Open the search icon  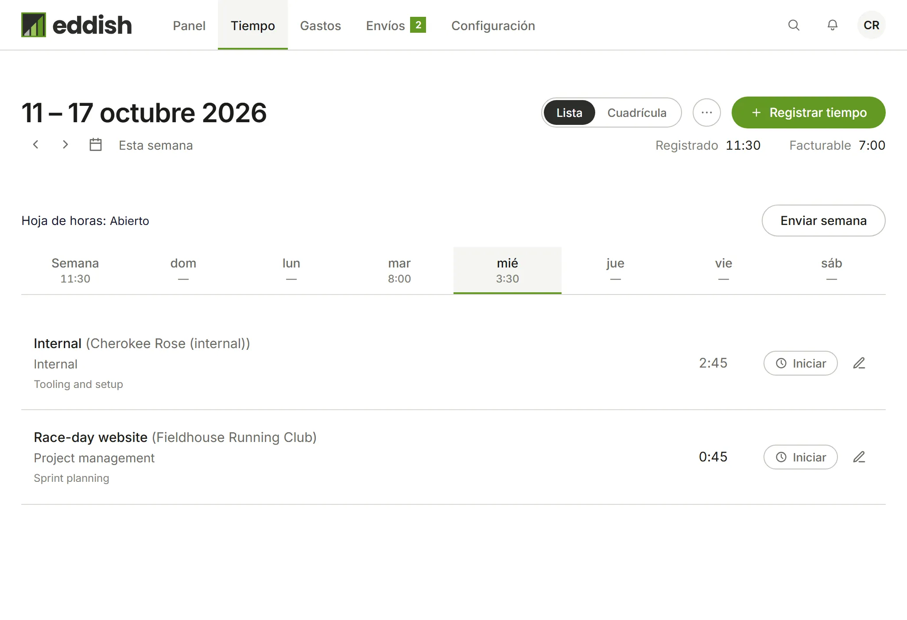794,25
